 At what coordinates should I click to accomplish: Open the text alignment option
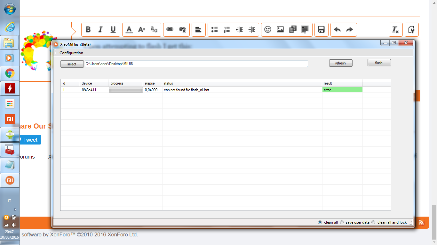click(x=198, y=30)
